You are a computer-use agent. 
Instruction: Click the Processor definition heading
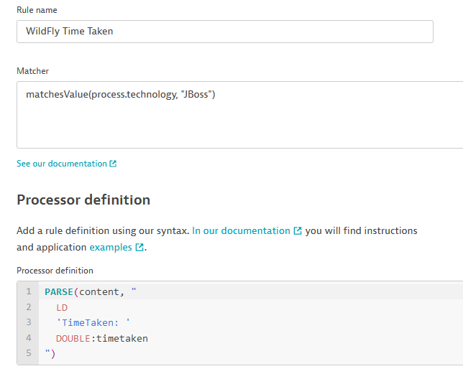[x=83, y=200]
